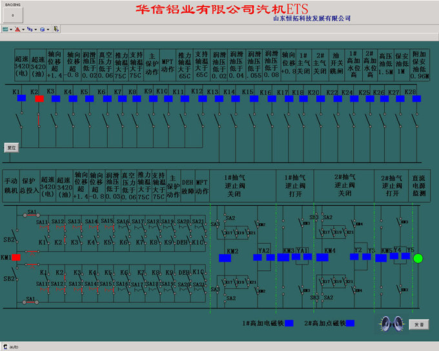Click the 保安油低1M header cell

(402, 65)
